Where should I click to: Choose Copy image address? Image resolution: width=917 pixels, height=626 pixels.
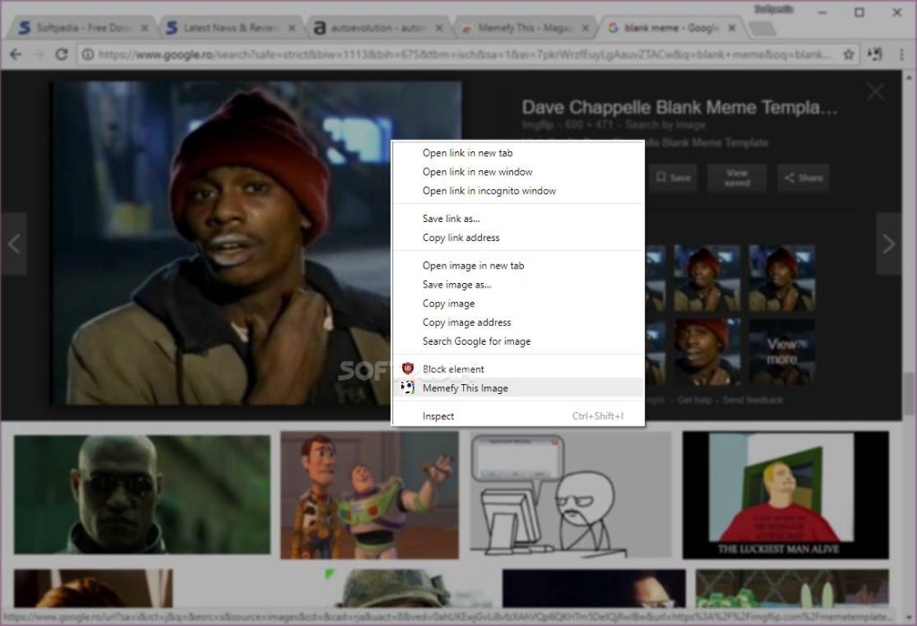click(518, 322)
